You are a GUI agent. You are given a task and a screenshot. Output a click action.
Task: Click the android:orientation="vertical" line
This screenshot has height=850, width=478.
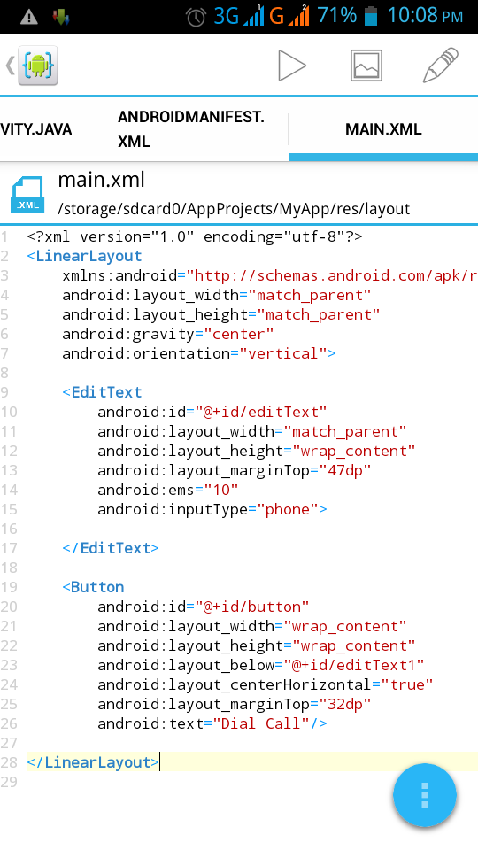(x=199, y=353)
